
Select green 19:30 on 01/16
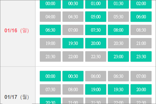[x=73, y=43]
